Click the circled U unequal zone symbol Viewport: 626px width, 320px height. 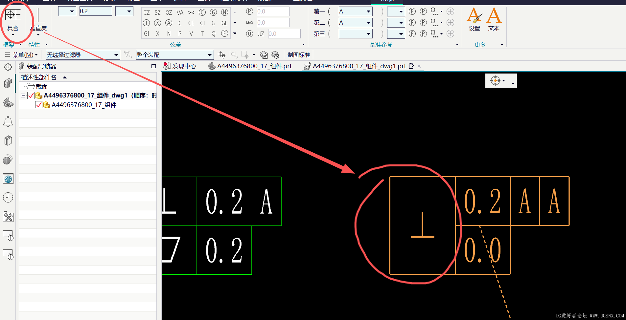click(250, 34)
